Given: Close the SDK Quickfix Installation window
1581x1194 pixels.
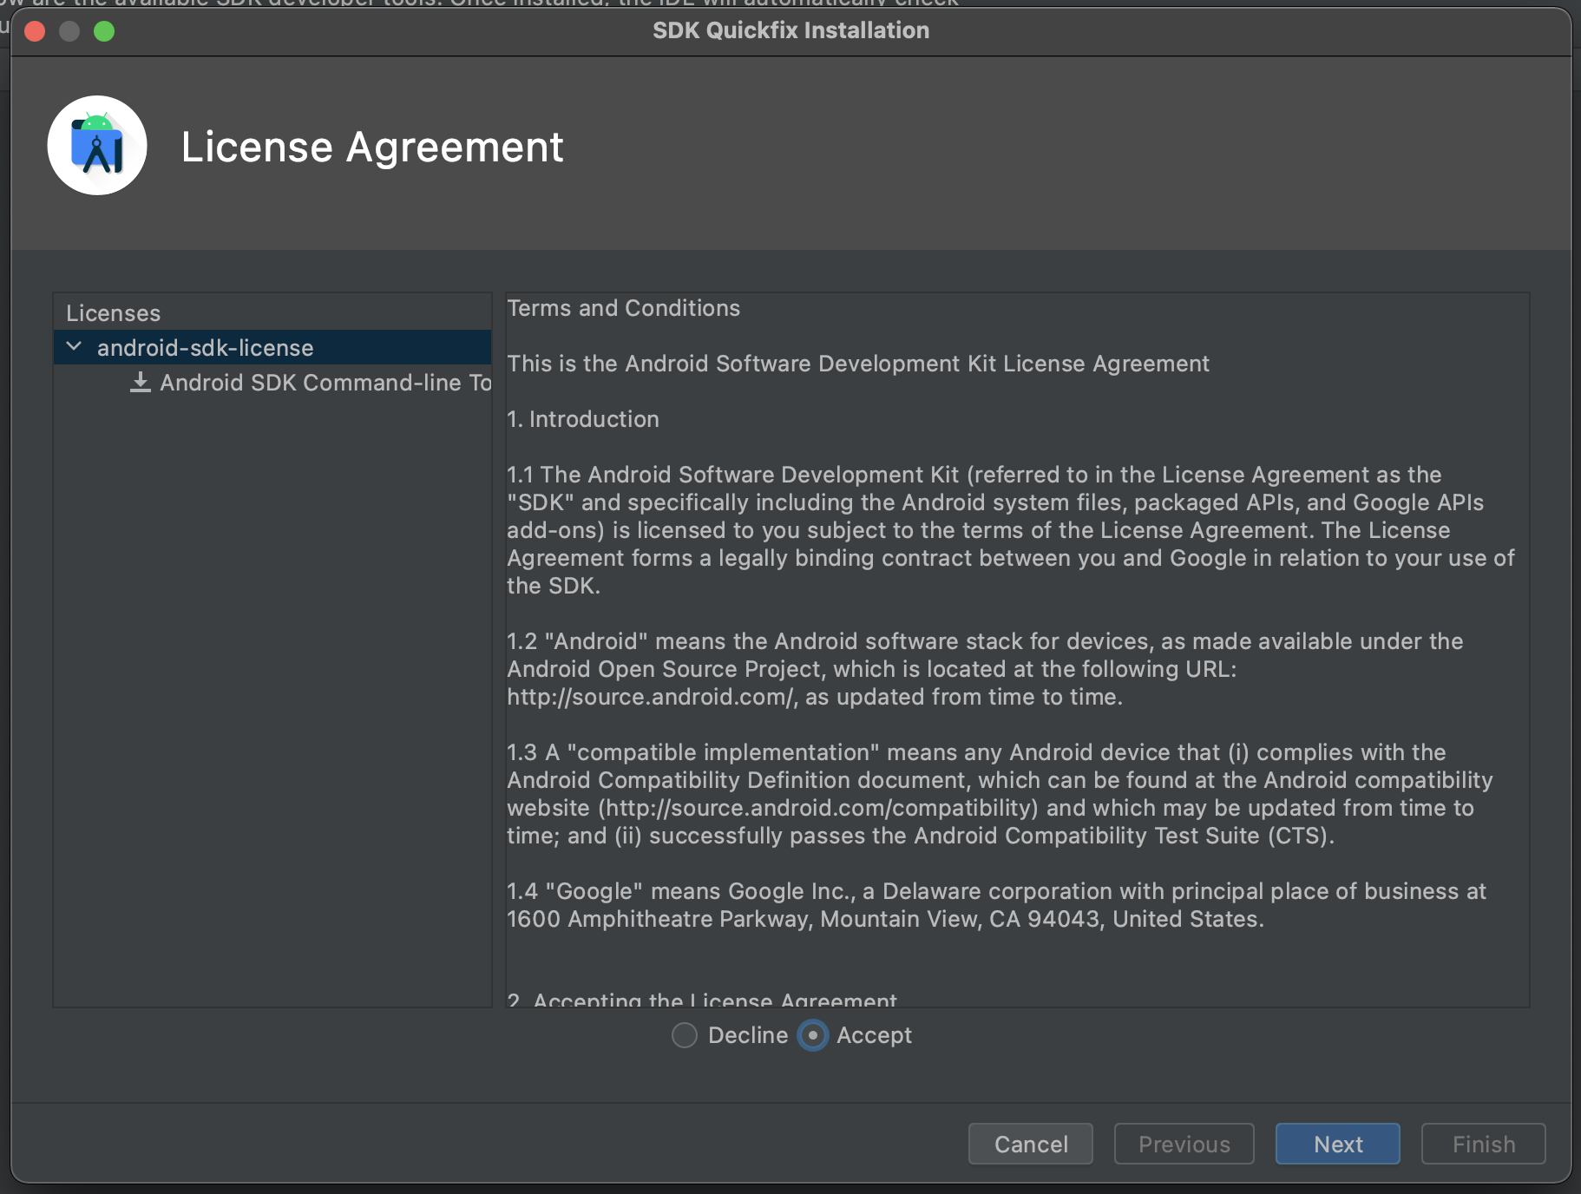Looking at the screenshot, I should (36, 31).
